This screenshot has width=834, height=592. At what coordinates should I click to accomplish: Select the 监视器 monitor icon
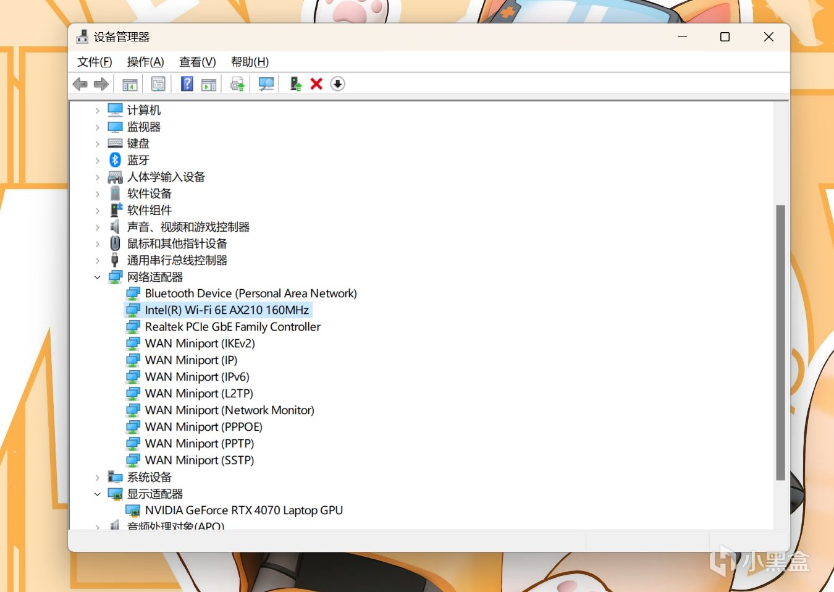(115, 127)
